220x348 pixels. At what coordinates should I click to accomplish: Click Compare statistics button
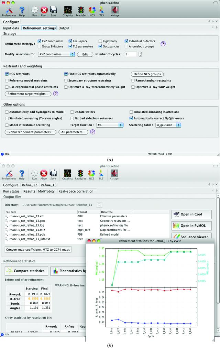click(26, 271)
